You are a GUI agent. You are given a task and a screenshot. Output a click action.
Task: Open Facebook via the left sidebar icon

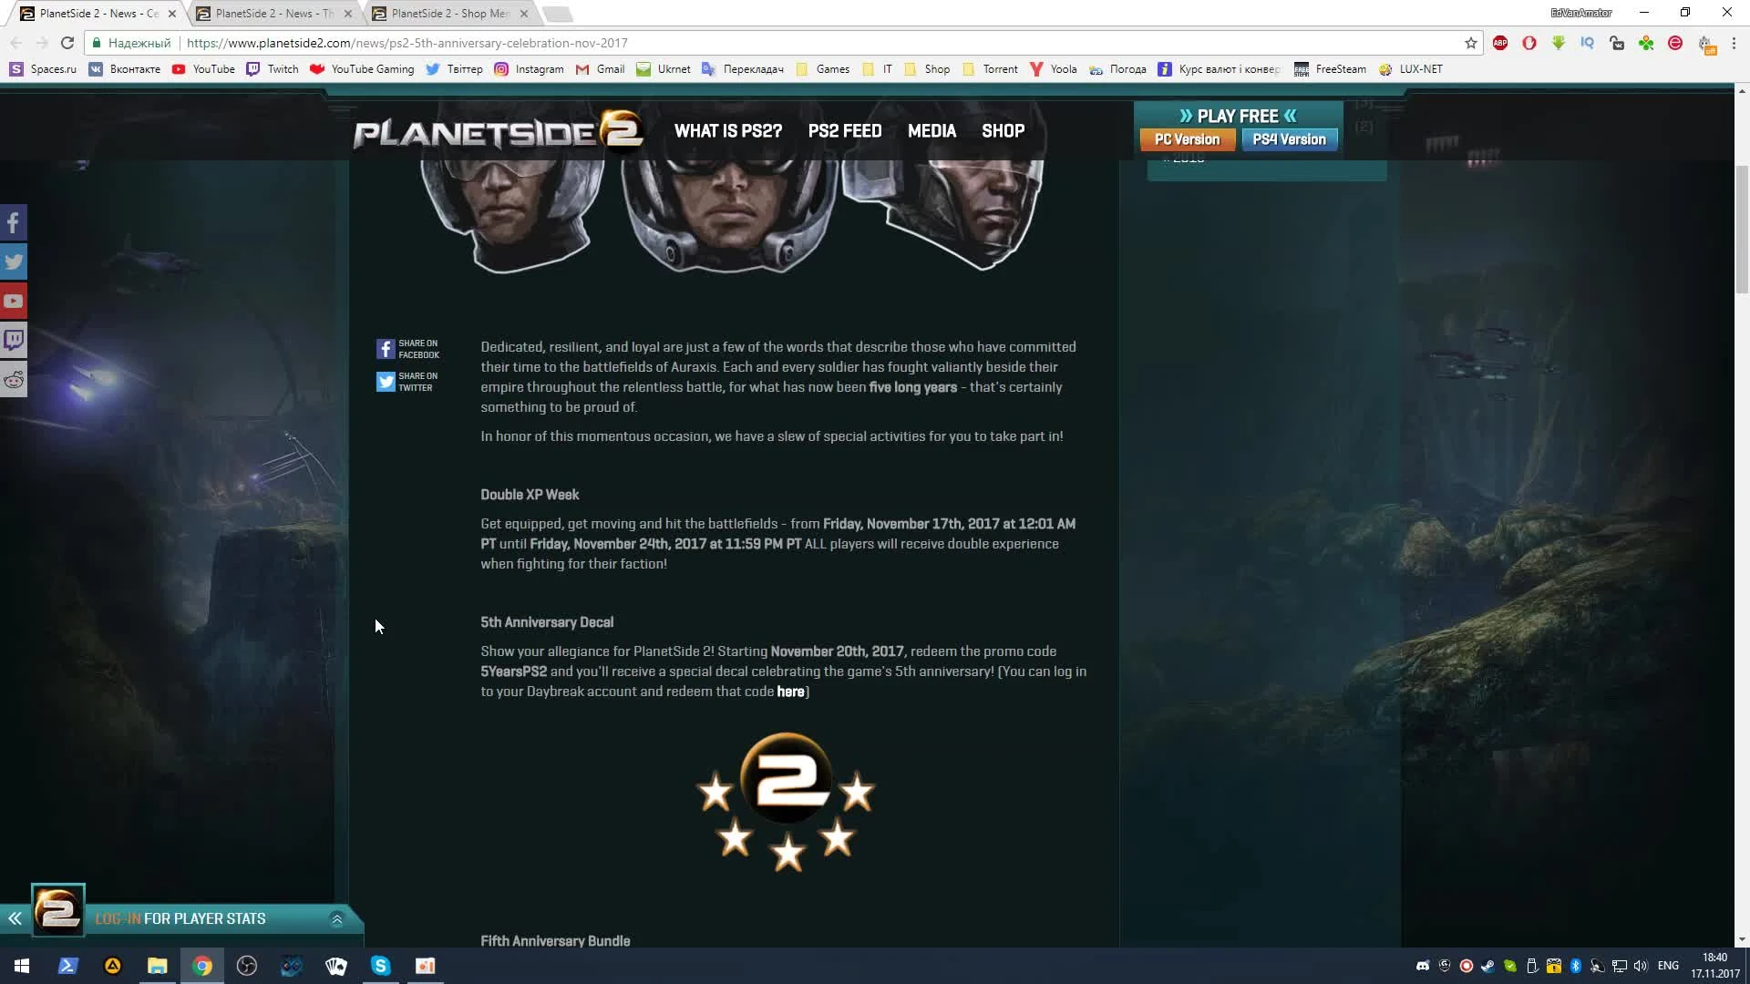click(x=14, y=221)
